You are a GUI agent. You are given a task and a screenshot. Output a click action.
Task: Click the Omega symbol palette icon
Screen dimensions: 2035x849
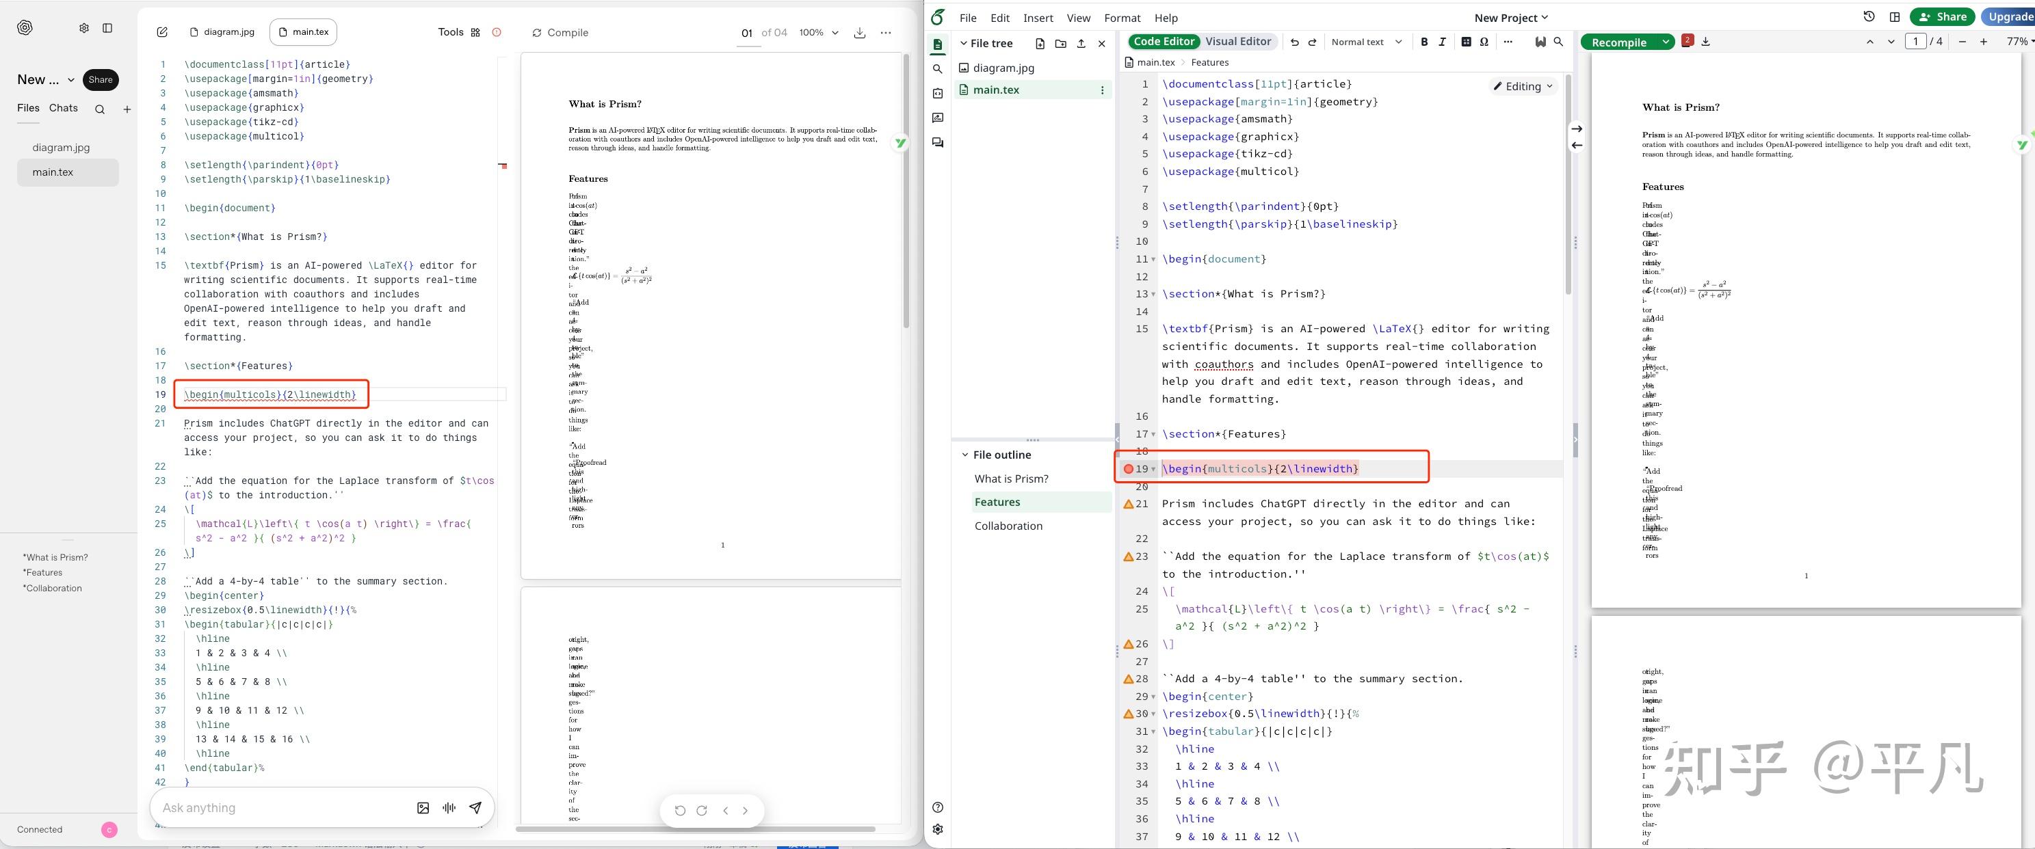pyautogui.click(x=1484, y=42)
